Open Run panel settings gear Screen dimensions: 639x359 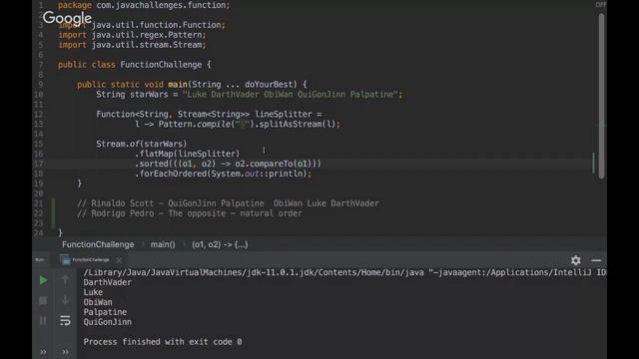coord(575,260)
